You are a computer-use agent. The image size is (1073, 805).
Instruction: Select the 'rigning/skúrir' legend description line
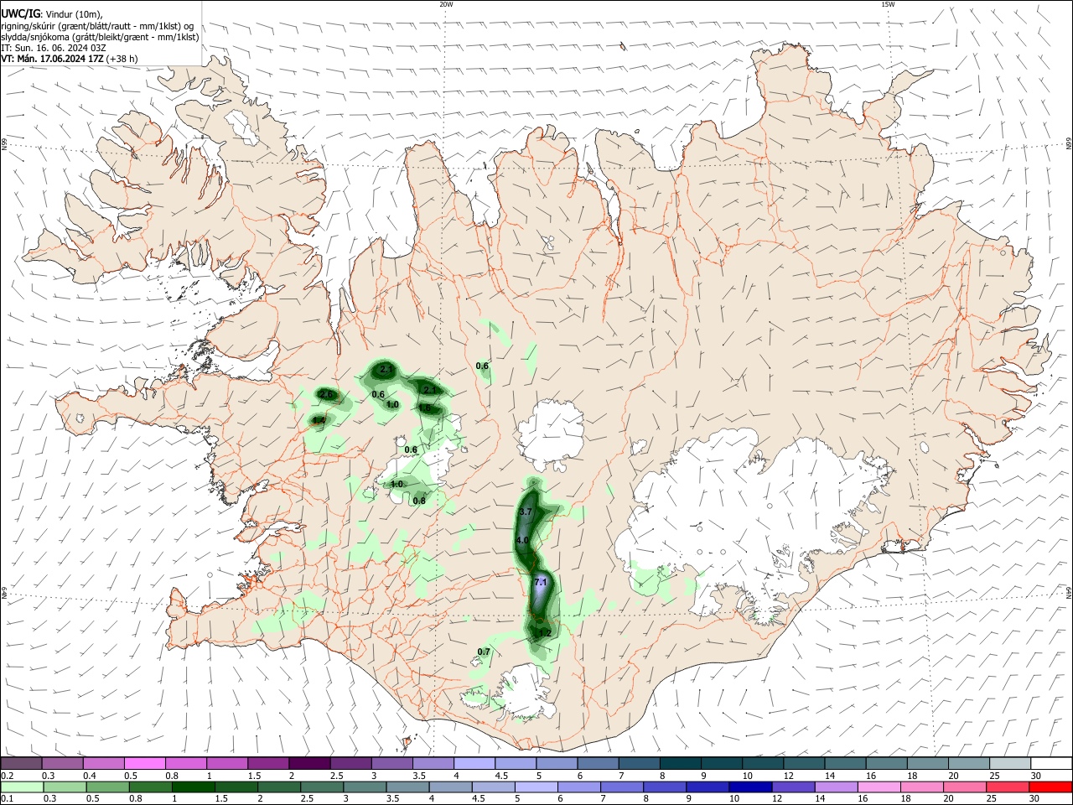click(97, 25)
